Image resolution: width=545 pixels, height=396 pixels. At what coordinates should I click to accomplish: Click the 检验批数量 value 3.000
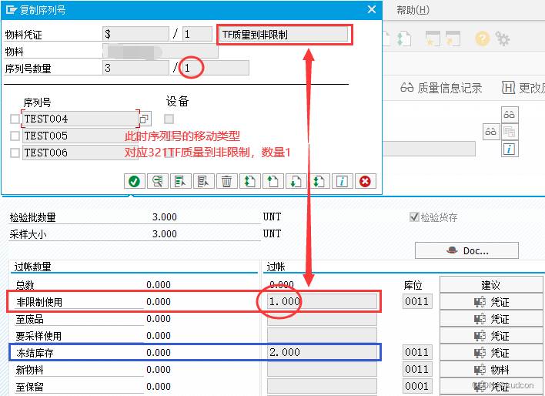pyautogui.click(x=165, y=217)
